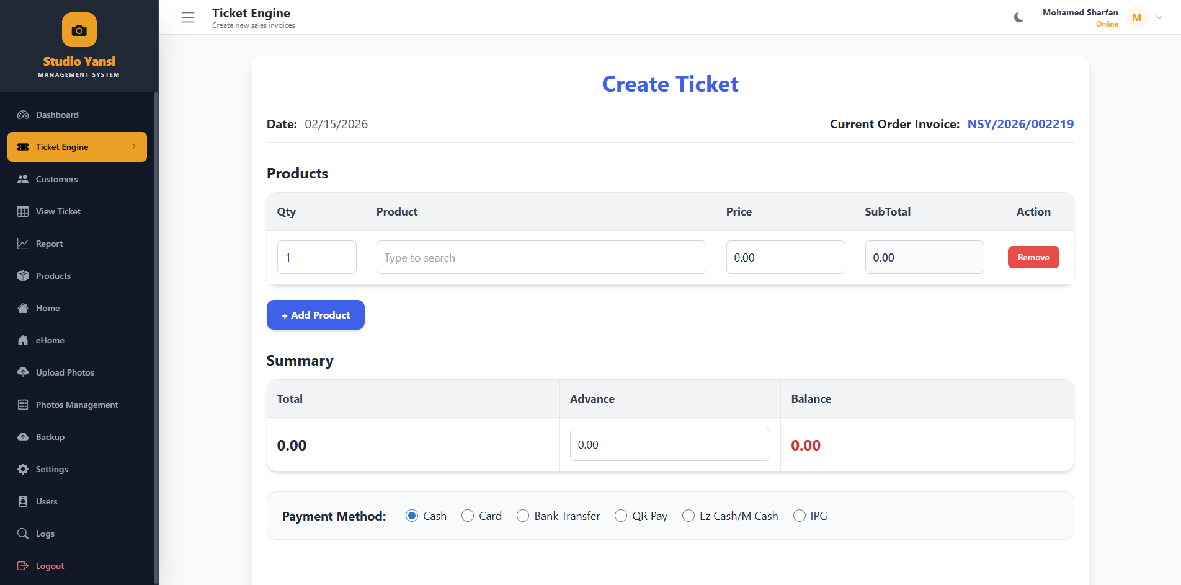Open invoice NSY/2026/002219 link
Screen dimensions: 1181x585
1020,124
